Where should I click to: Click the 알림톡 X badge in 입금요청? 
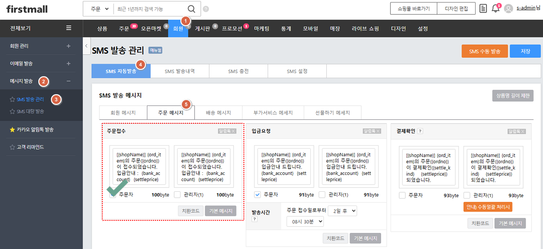[372, 131]
